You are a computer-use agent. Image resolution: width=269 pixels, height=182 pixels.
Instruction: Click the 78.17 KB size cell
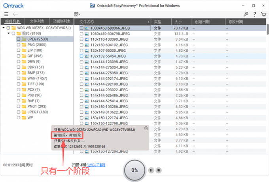pyautogui.click(x=181, y=28)
